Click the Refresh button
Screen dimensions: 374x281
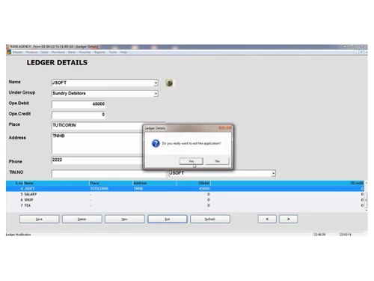click(210, 219)
